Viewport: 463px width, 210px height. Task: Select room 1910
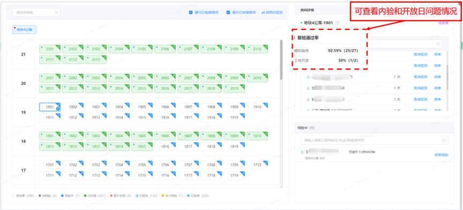[257, 107]
